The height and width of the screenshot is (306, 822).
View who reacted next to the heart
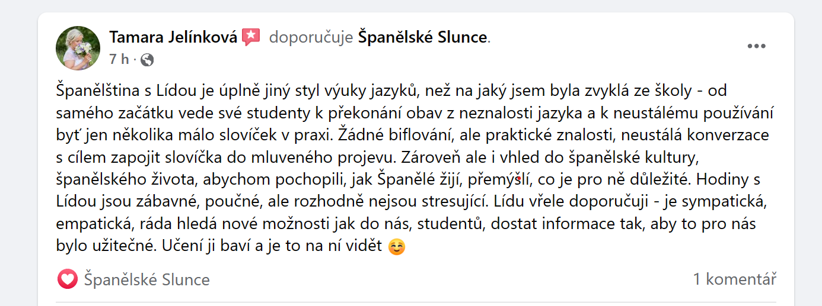pos(146,279)
